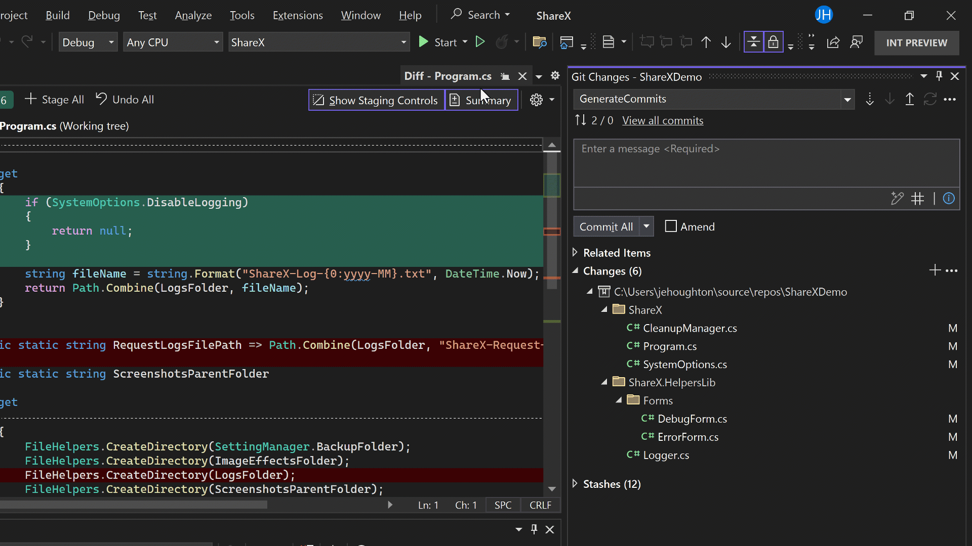
Task: Switch to the Summary diff view tab
Action: click(x=480, y=99)
